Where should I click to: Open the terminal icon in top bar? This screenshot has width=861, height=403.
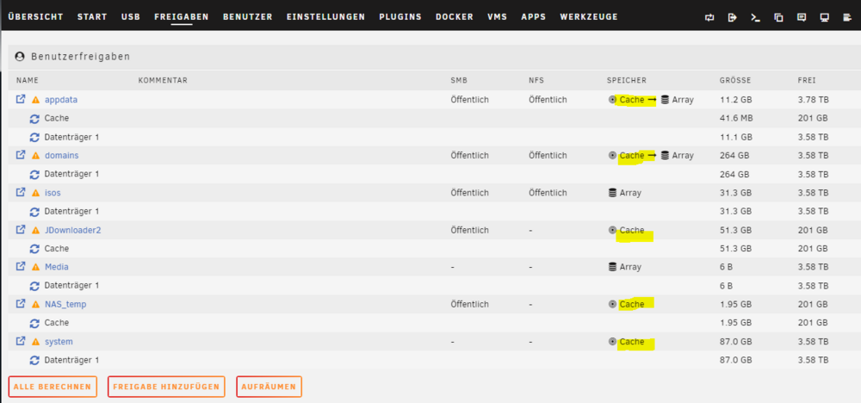(x=756, y=17)
